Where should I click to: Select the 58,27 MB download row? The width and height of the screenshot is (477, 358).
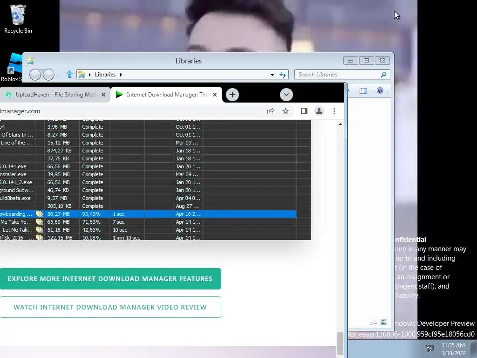pos(148,214)
